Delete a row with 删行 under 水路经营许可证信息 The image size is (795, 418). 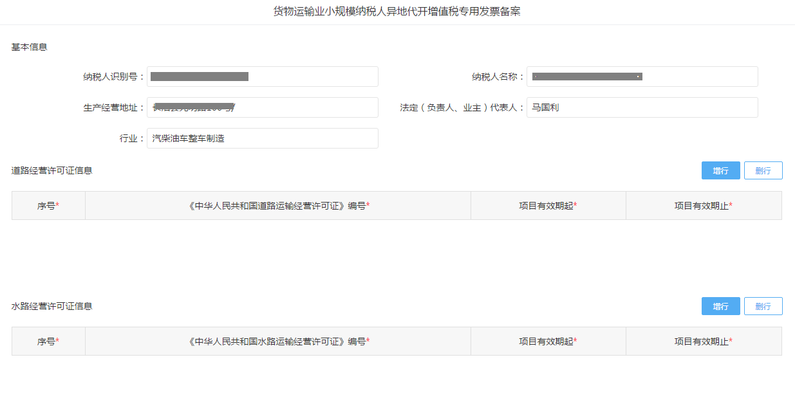[x=763, y=306]
